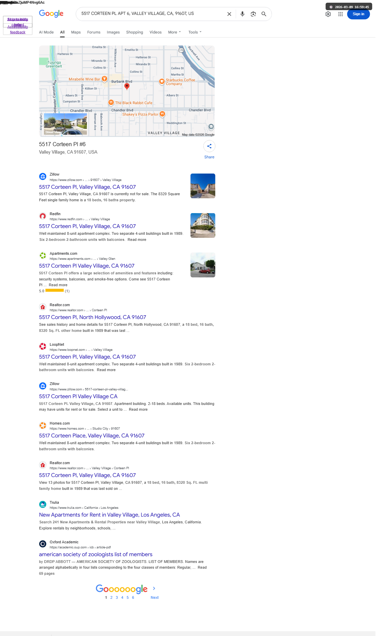
Task: Go to results page 6
Action: pos(133,597)
